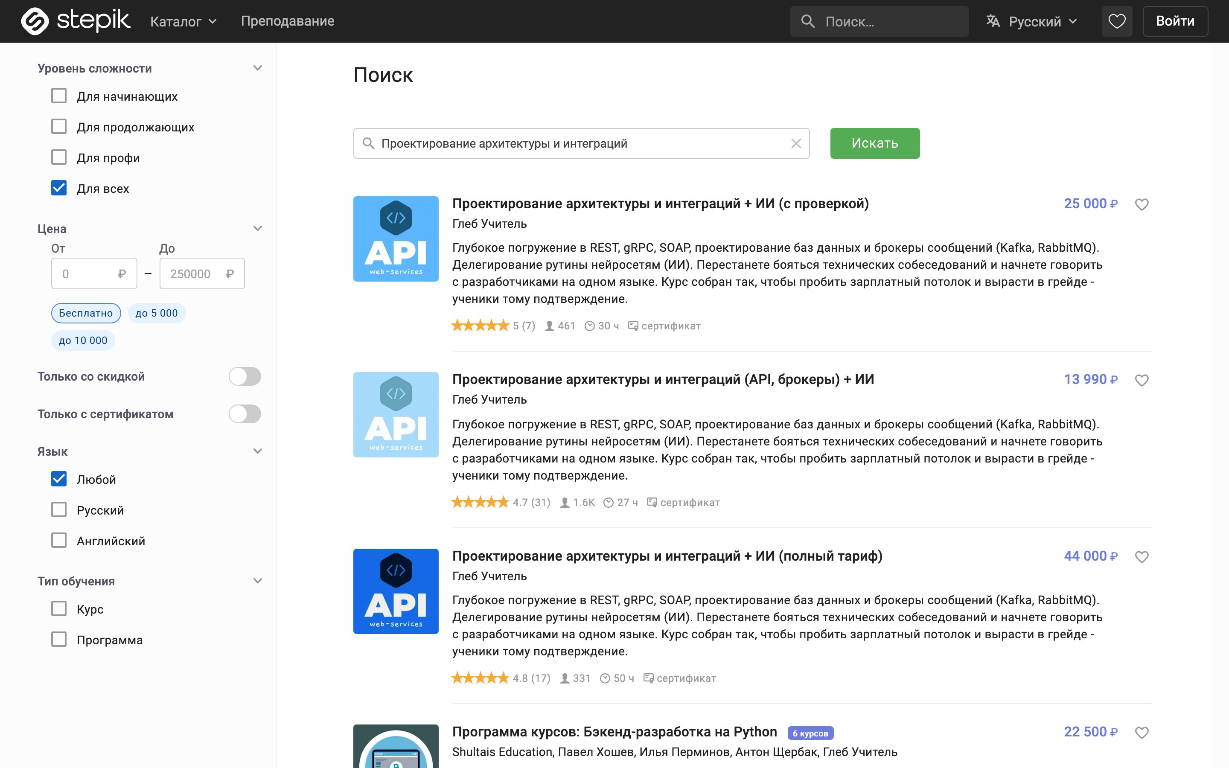
Task: Apply the 'до 5 000' price filter chip
Action: (157, 314)
